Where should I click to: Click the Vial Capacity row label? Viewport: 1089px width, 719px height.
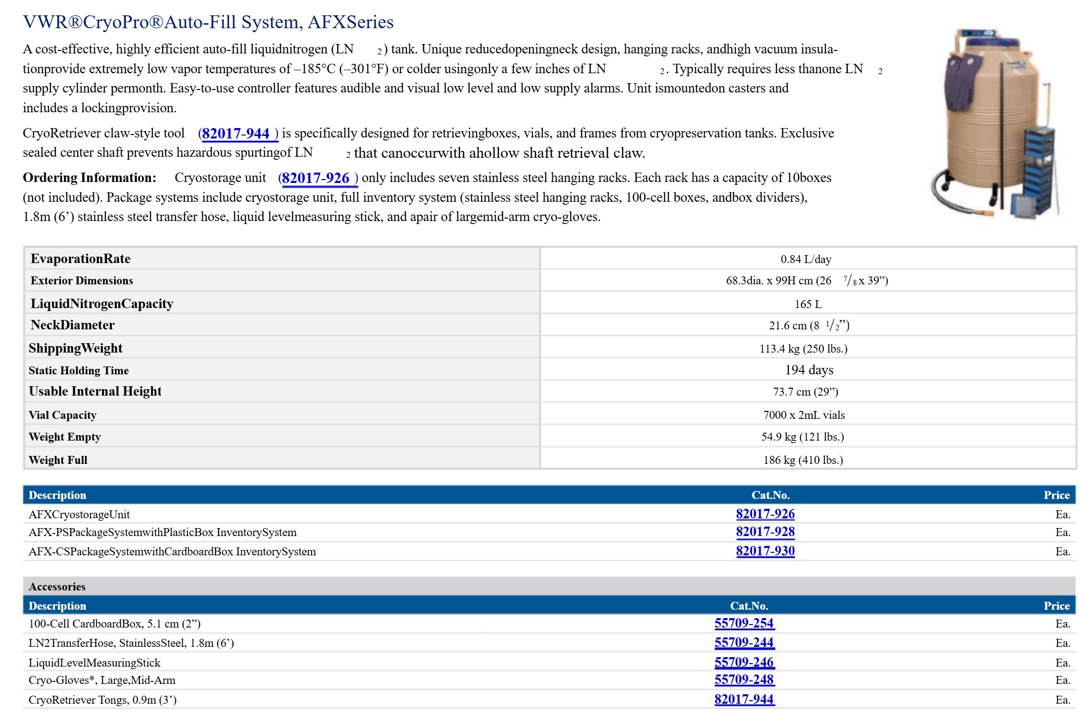point(62,415)
